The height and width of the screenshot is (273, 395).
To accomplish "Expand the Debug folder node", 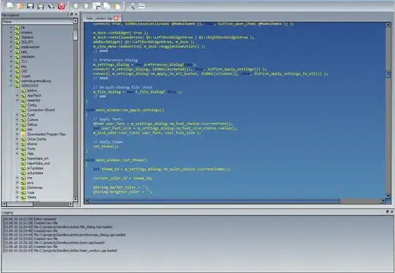I will (x=17, y=124).
